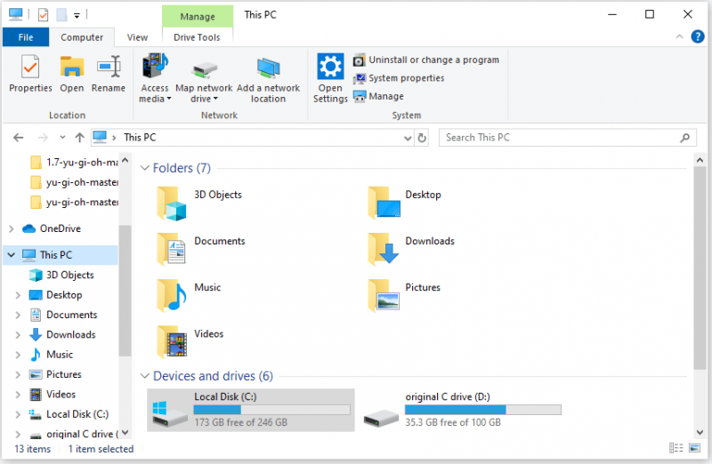This screenshot has width=712, height=464.
Task: Open 1.7-yu-gi-oh folder in navigation pane
Action: click(73, 163)
